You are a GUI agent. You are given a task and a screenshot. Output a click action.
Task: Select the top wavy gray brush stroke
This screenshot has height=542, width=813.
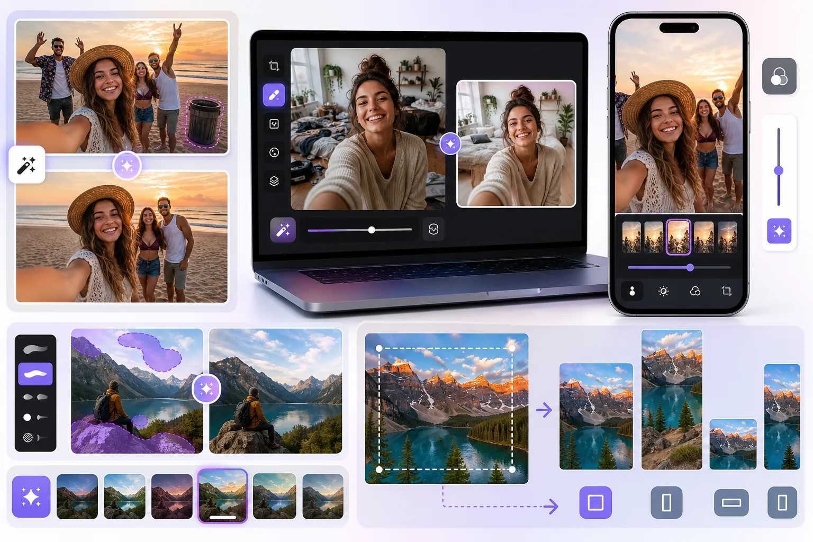[35, 349]
